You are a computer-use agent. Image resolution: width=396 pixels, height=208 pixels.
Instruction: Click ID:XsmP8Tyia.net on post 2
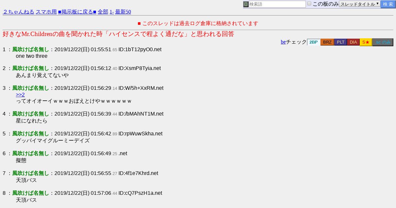pos(140,68)
